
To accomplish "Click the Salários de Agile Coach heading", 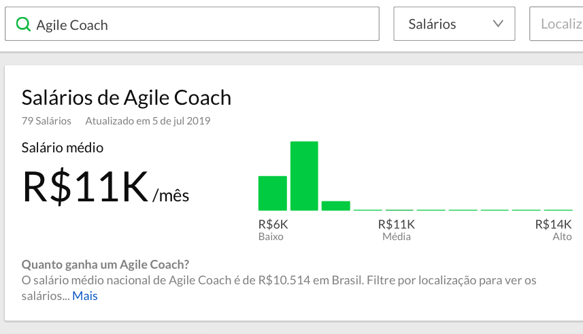I will point(127,98).
